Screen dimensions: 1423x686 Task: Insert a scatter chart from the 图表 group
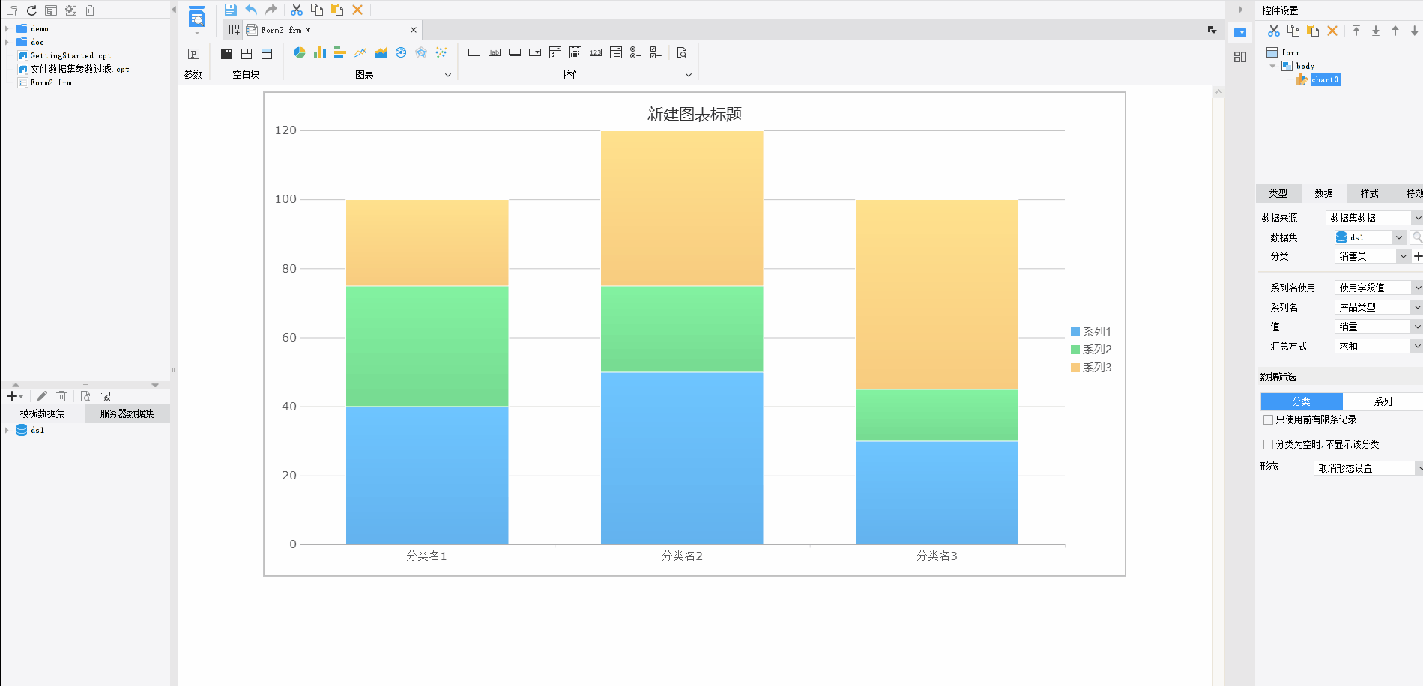pos(441,52)
